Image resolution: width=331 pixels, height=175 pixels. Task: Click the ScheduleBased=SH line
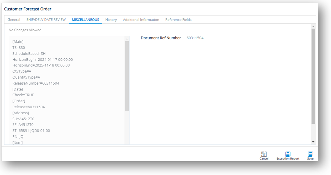[x=29, y=54]
